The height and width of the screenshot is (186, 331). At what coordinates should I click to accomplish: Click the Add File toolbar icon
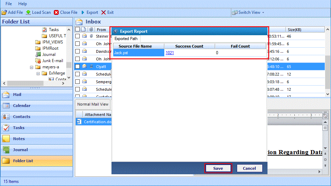click(x=4, y=12)
